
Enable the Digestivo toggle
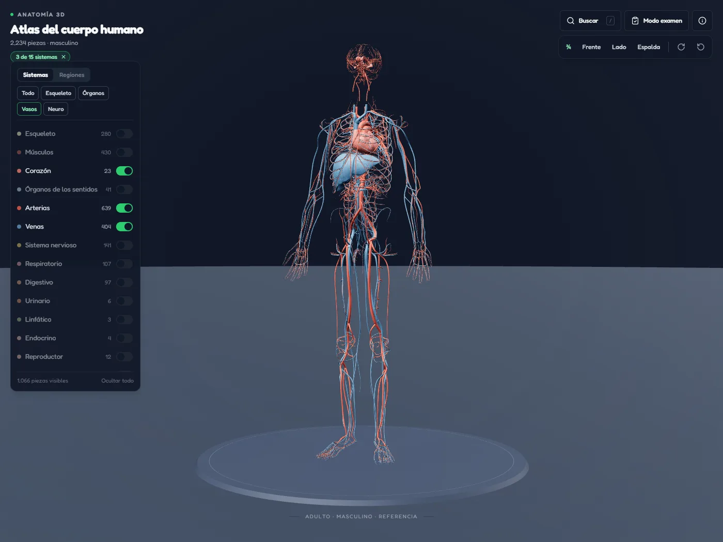(124, 282)
